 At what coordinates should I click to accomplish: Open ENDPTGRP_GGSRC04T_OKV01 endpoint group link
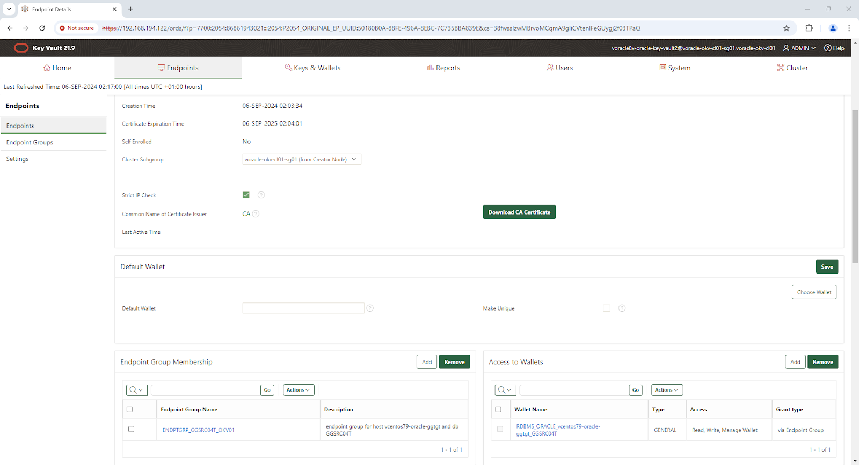pos(199,430)
